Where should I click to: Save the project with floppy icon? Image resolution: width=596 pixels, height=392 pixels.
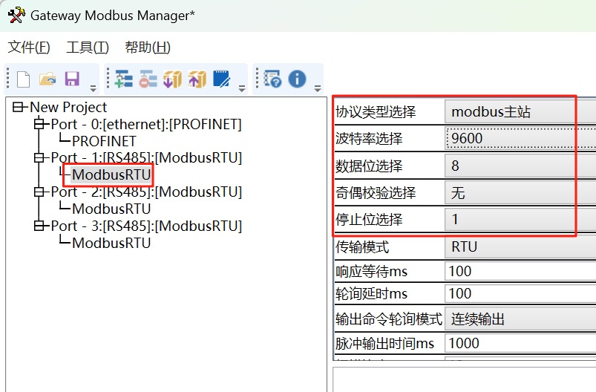click(72, 79)
